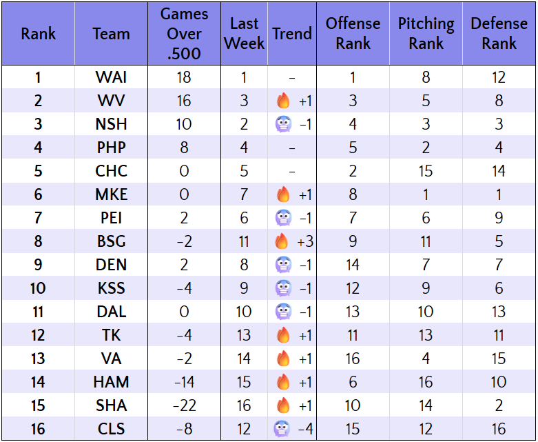Viewport: 538px width, 442px height.
Task: Click the Last Week column header
Action: tap(244, 34)
